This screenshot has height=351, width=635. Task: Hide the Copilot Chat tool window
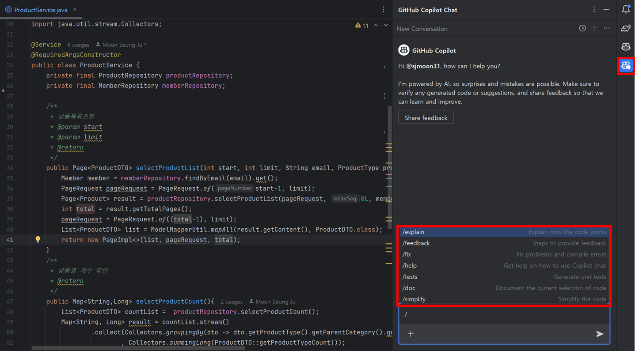(x=606, y=9)
